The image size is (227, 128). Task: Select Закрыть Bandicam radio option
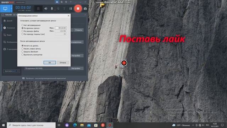[30, 52]
